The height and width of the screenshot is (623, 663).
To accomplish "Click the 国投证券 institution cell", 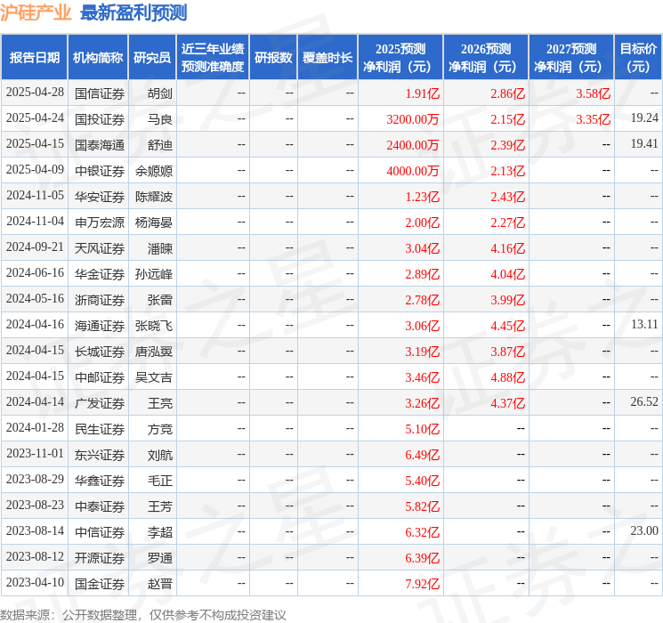I will tap(100, 119).
